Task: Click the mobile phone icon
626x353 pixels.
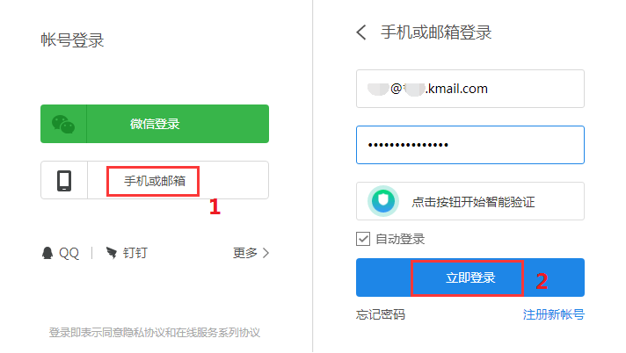Action: [64, 181]
